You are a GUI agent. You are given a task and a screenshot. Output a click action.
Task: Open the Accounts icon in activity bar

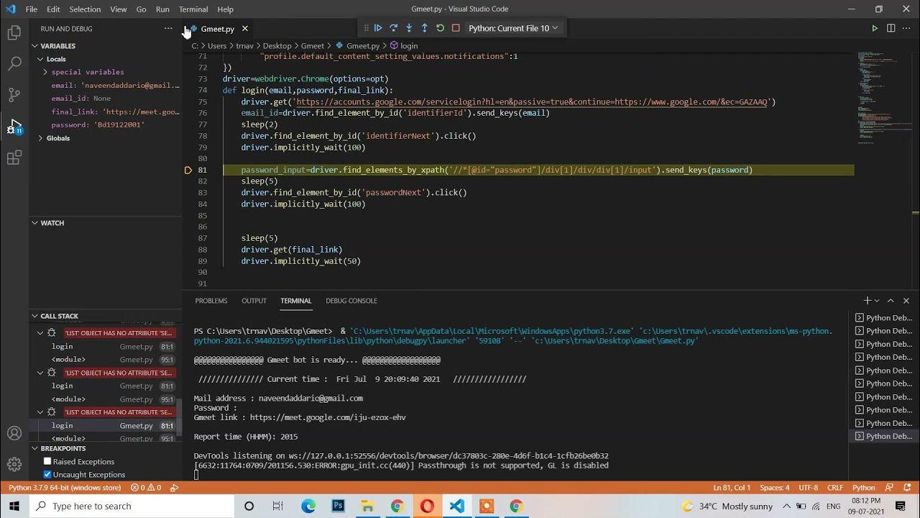(14, 434)
